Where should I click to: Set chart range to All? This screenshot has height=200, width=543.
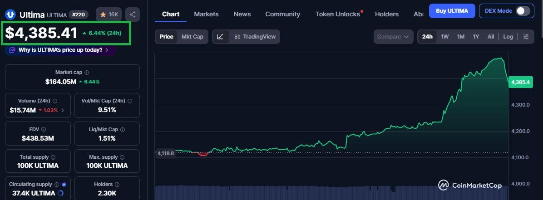491,37
